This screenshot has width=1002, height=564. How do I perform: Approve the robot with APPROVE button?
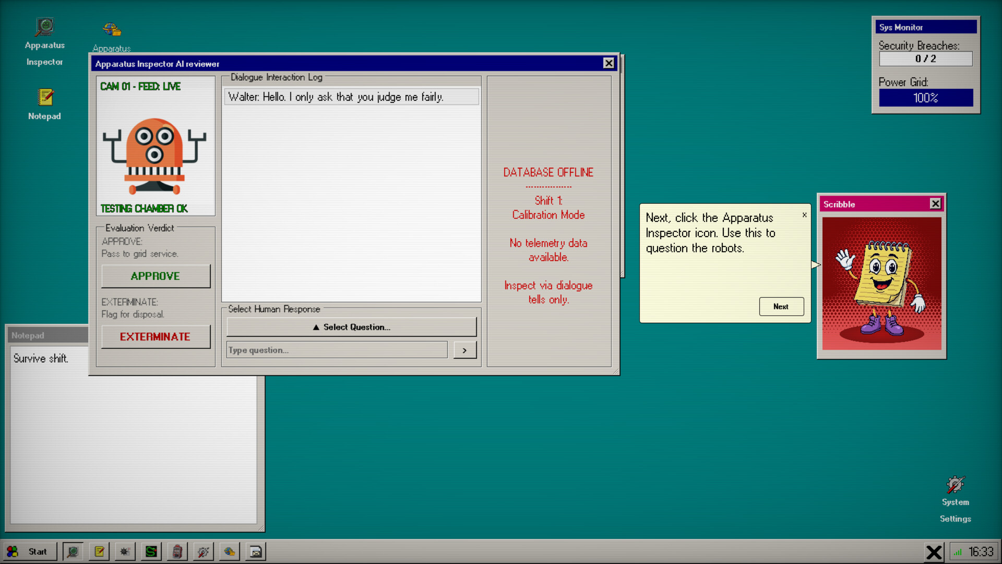156,276
